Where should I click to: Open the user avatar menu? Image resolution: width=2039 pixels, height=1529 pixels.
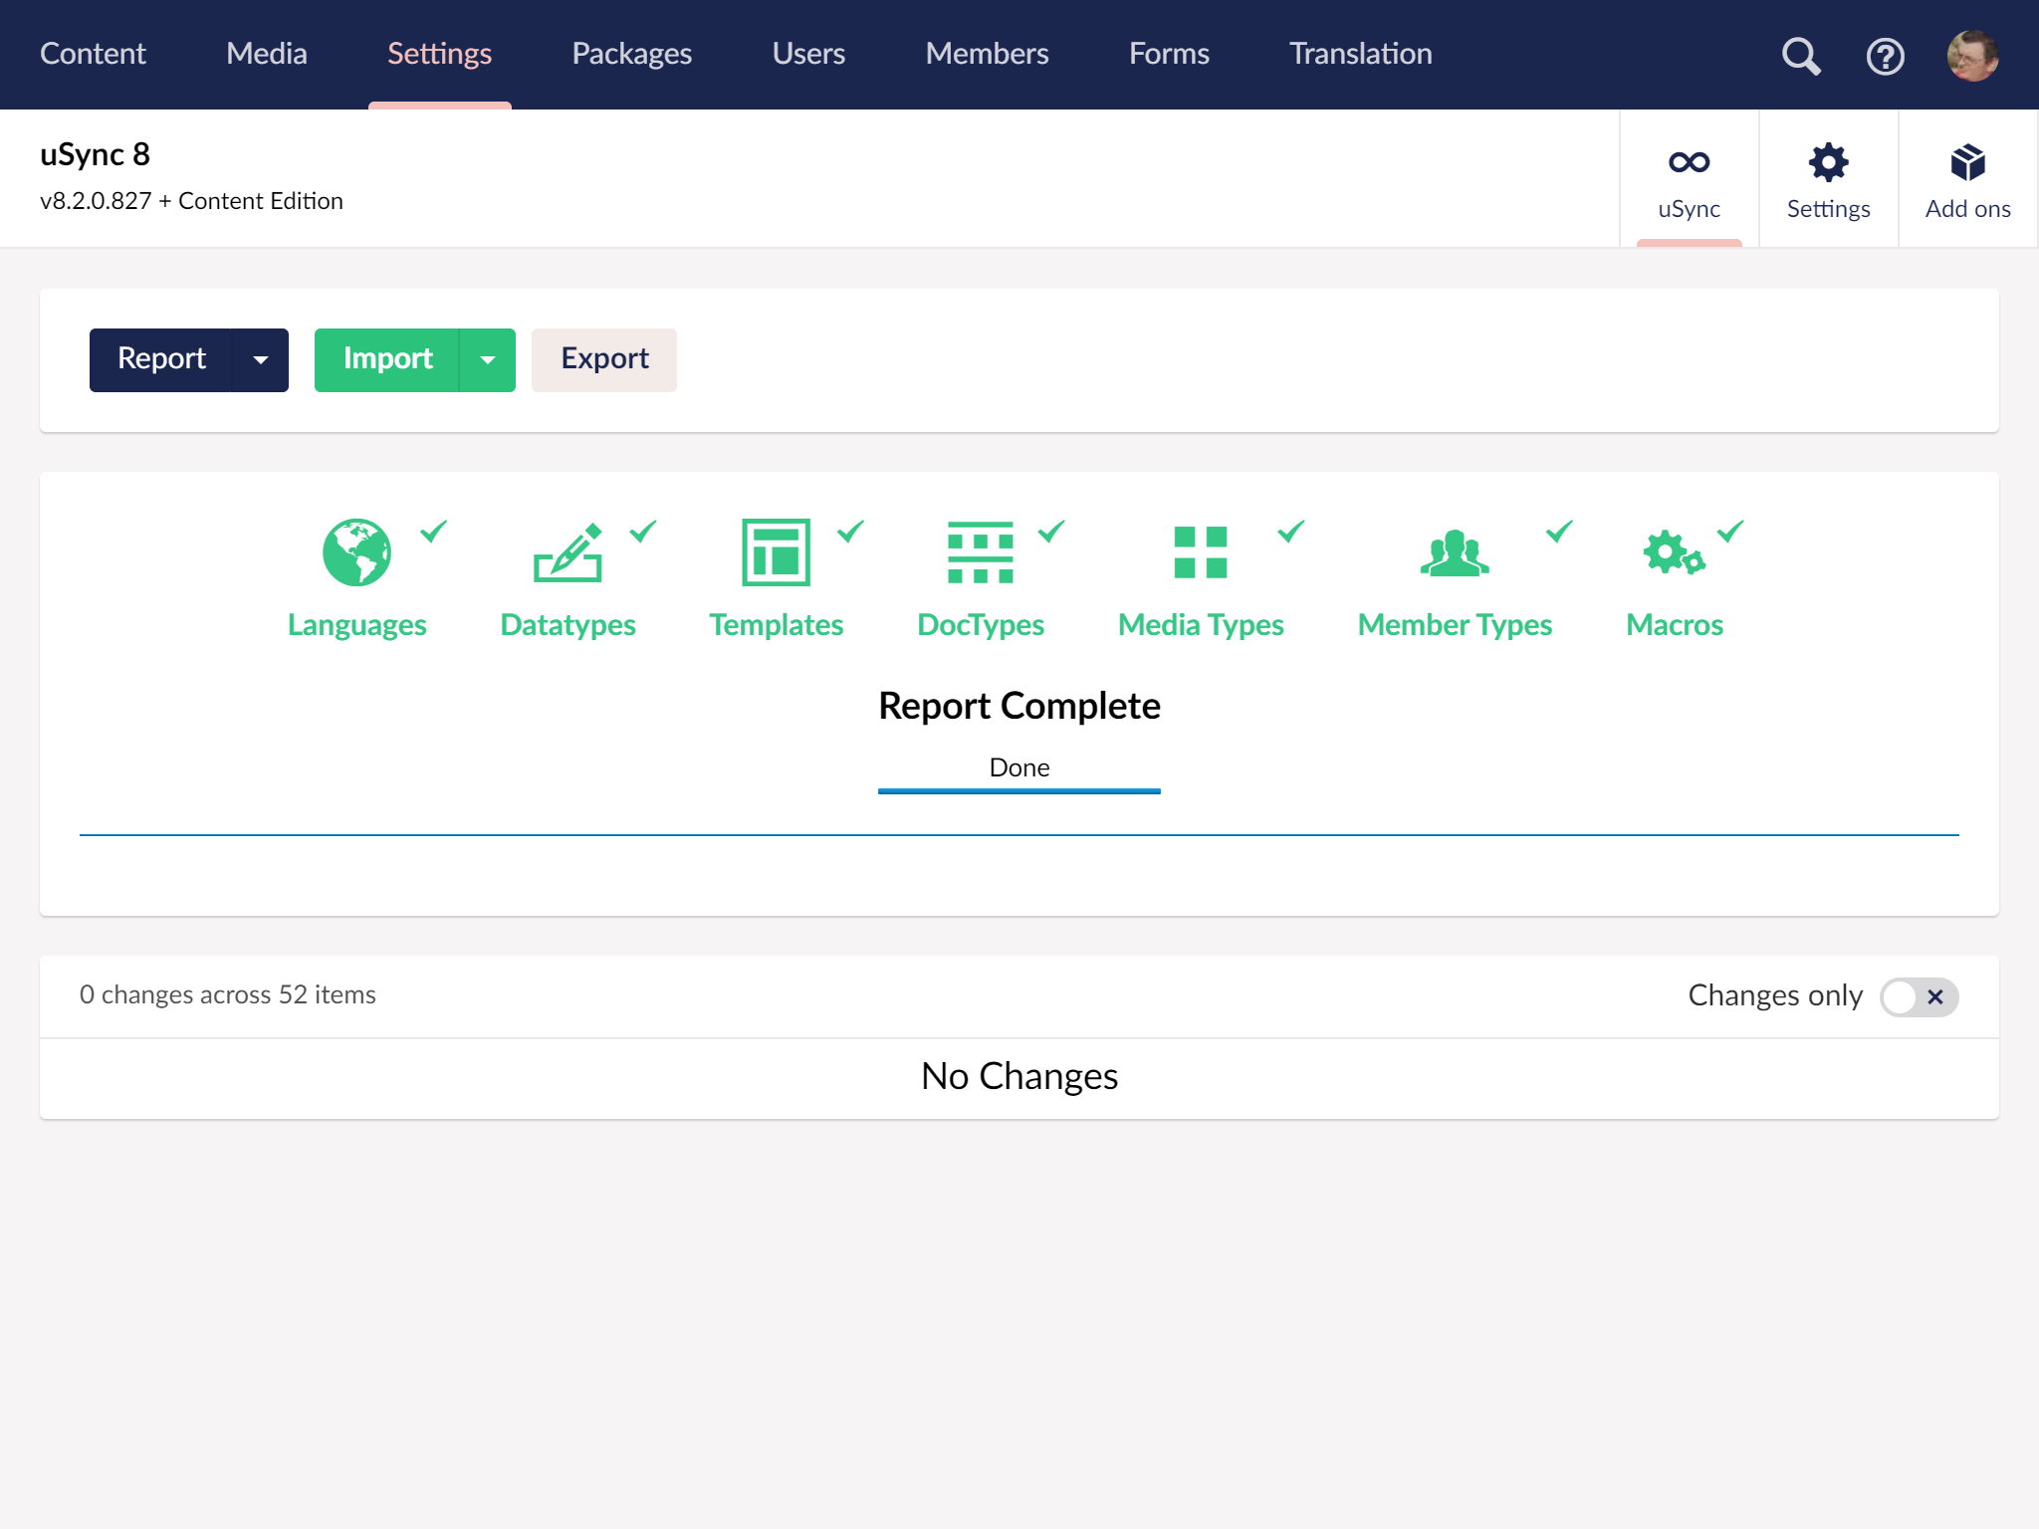(x=1972, y=56)
